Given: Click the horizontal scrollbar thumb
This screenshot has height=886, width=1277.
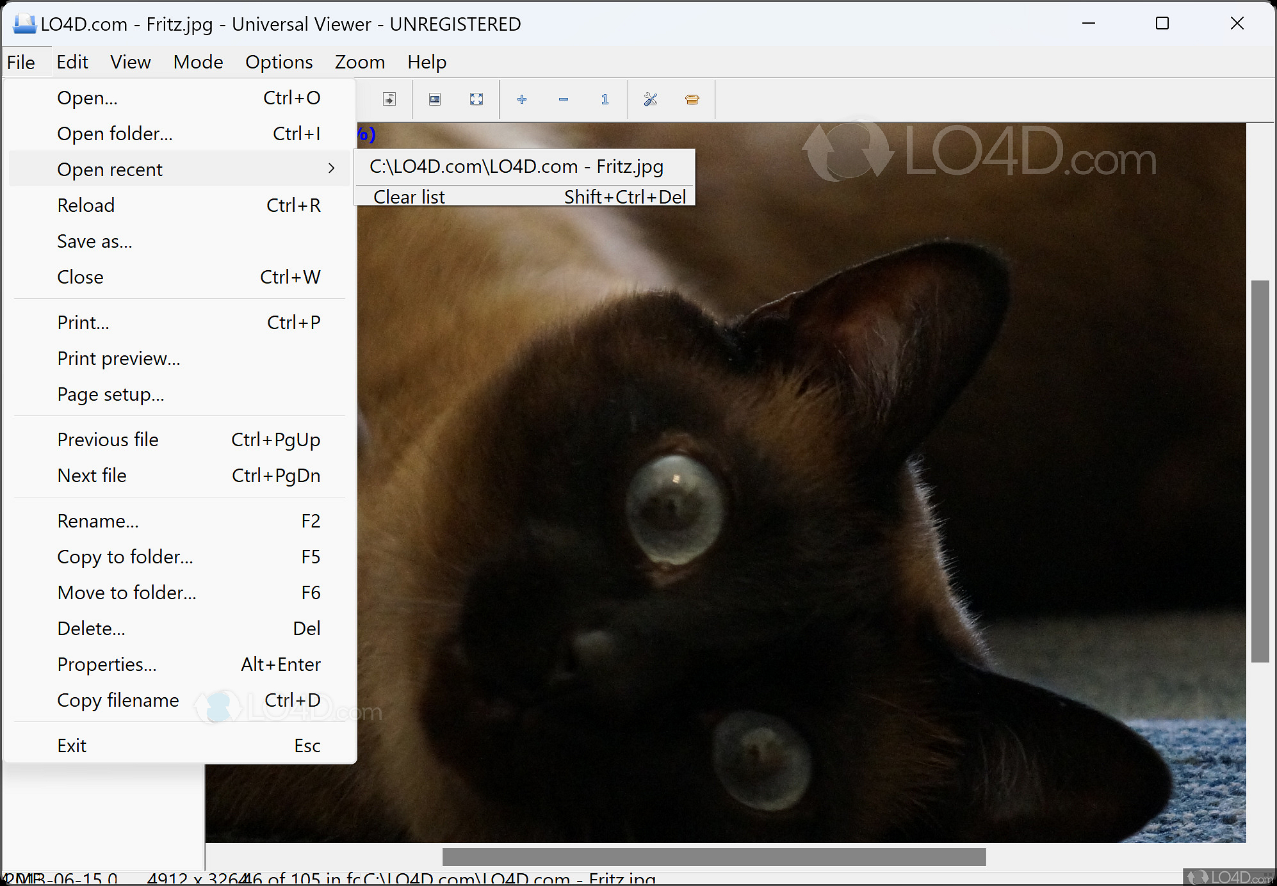Looking at the screenshot, I should click(x=713, y=857).
